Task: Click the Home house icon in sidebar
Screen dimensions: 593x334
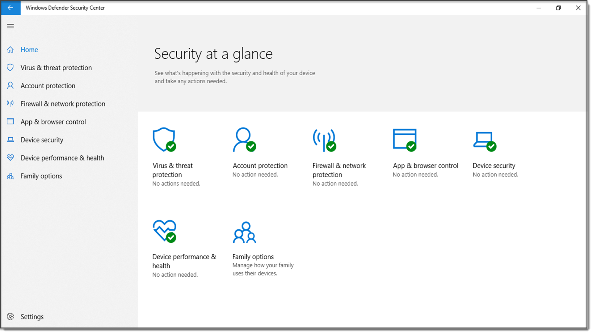Action: coord(11,50)
